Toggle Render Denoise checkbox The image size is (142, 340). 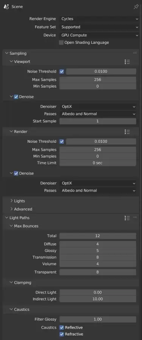point(16,173)
